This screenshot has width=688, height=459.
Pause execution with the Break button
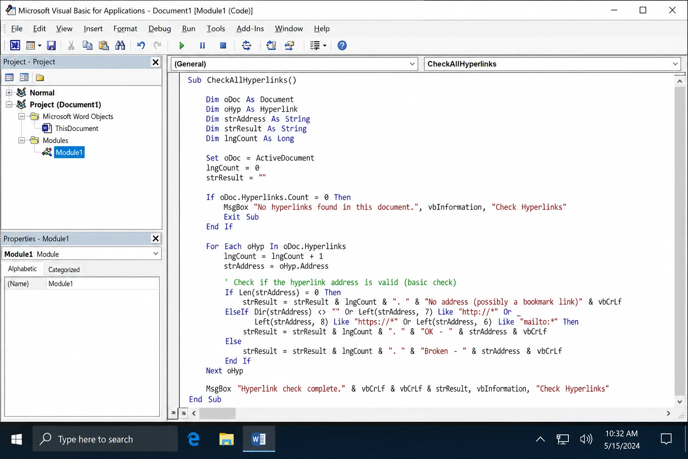coord(202,45)
